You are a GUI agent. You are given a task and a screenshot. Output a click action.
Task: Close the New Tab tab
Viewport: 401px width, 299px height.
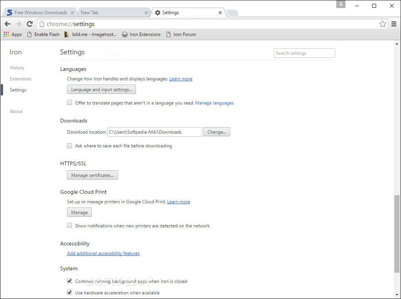pos(146,13)
